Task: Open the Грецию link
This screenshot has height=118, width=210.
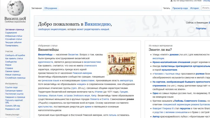Action: point(124,92)
